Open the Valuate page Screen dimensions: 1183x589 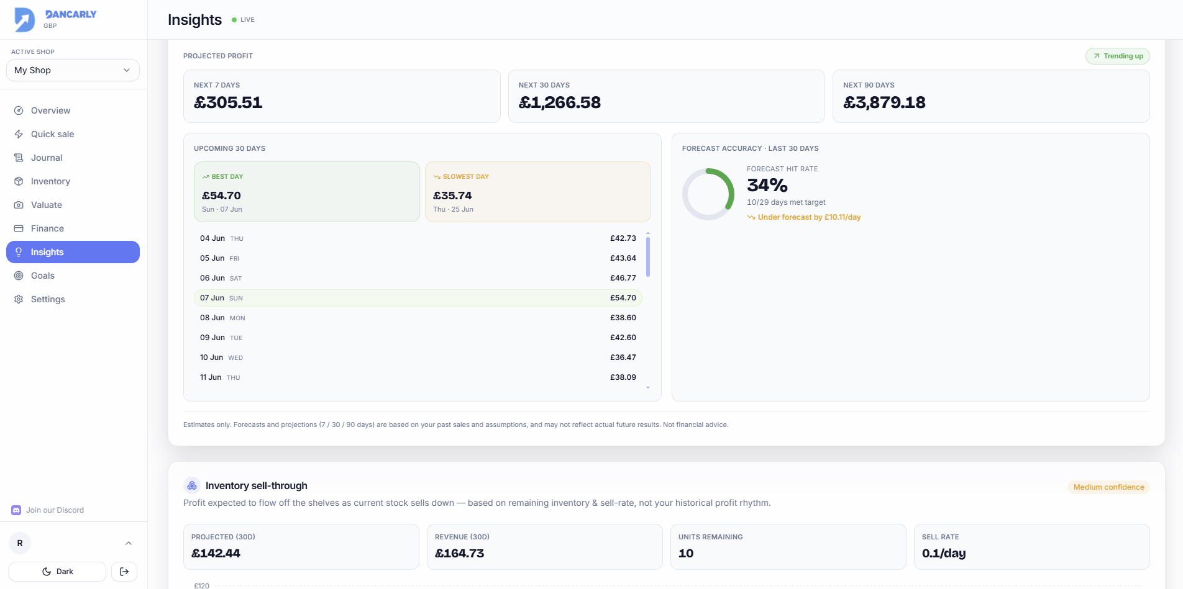click(x=73, y=205)
